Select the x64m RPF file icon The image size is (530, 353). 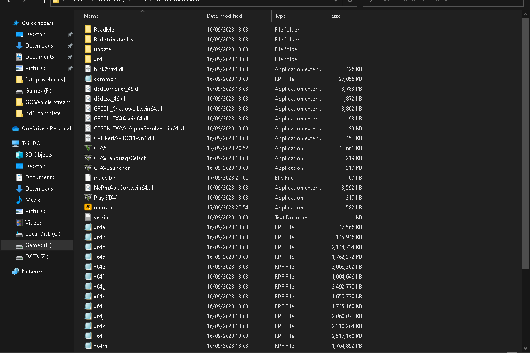pos(88,345)
